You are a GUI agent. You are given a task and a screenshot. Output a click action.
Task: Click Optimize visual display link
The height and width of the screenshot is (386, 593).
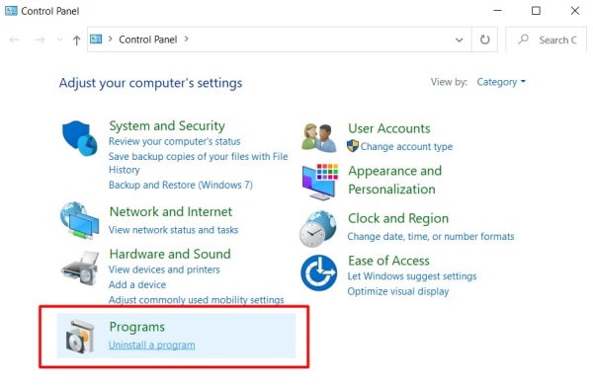pyautogui.click(x=398, y=291)
